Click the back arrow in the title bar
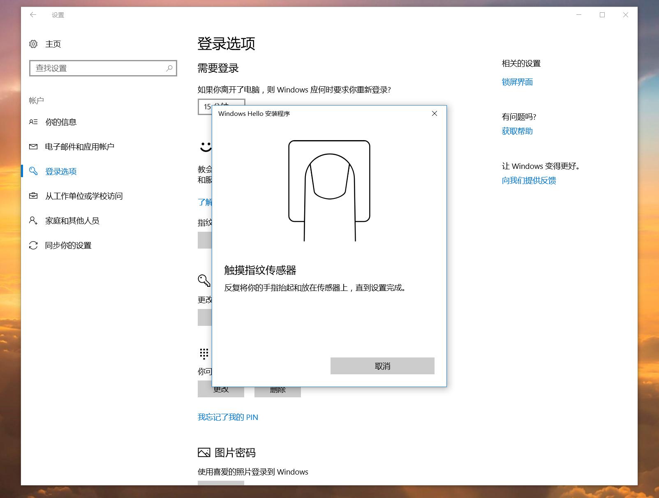659x498 pixels. tap(33, 15)
